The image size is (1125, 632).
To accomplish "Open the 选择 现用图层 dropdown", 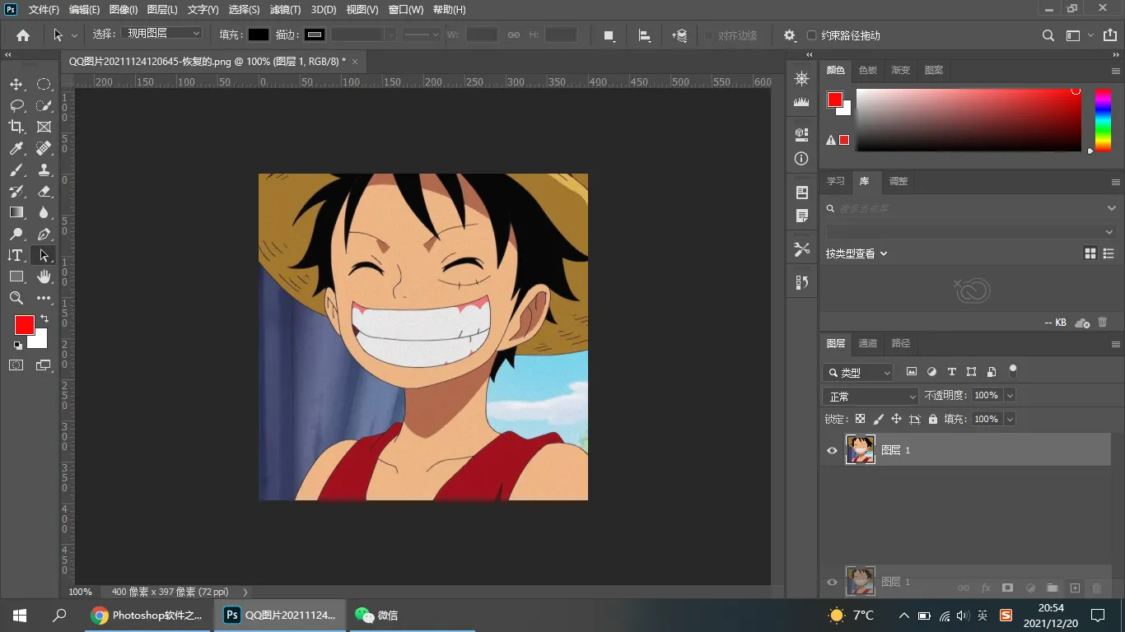I will (161, 33).
